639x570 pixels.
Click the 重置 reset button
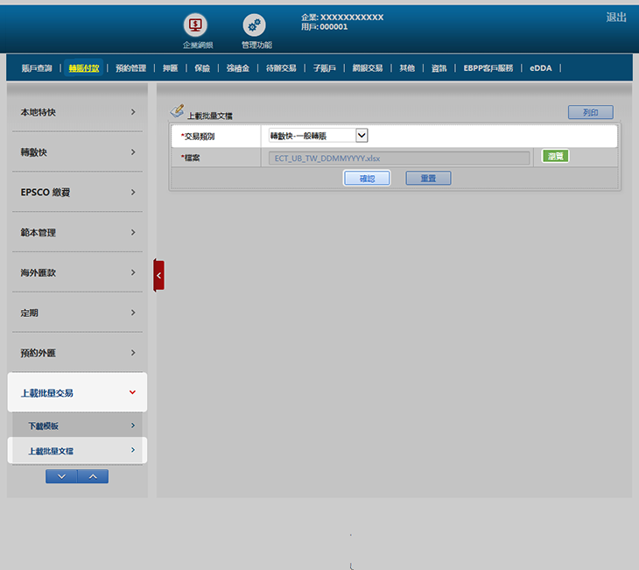(428, 178)
